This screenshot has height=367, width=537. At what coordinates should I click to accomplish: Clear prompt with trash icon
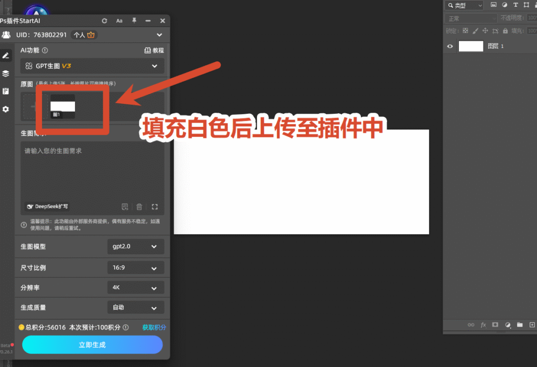tap(139, 207)
